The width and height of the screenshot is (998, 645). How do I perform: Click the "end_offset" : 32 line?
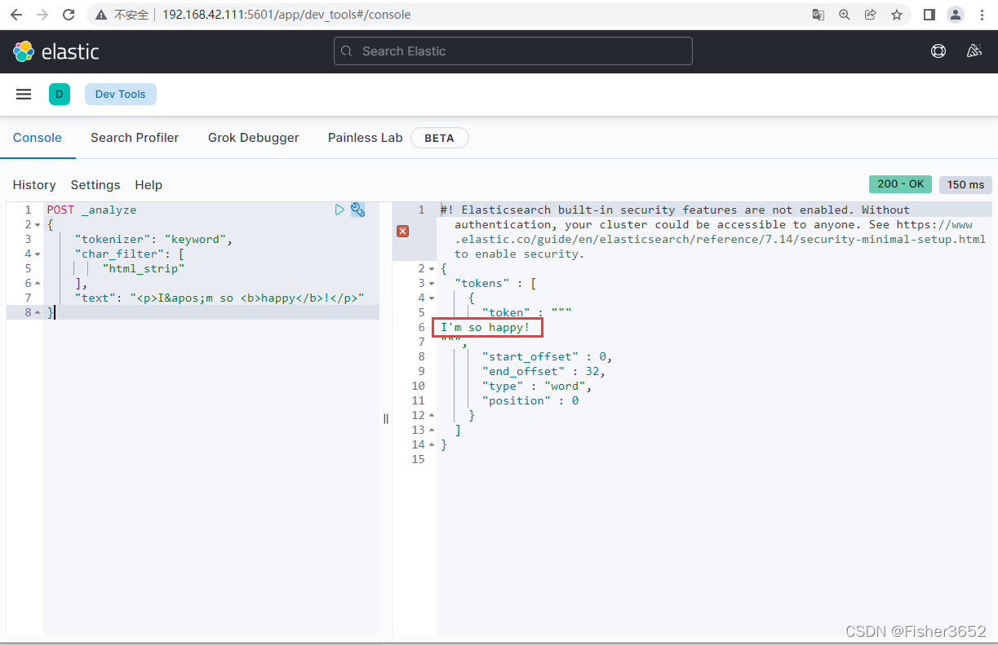[543, 371]
